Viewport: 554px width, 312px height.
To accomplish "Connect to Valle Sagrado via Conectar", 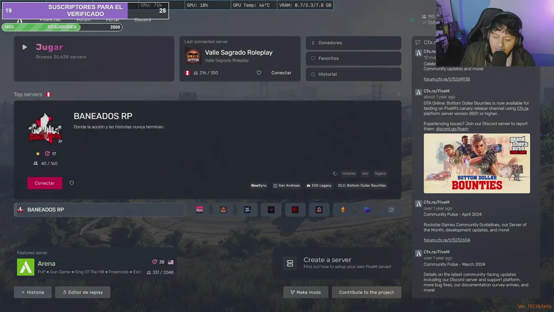I will pyautogui.click(x=281, y=73).
